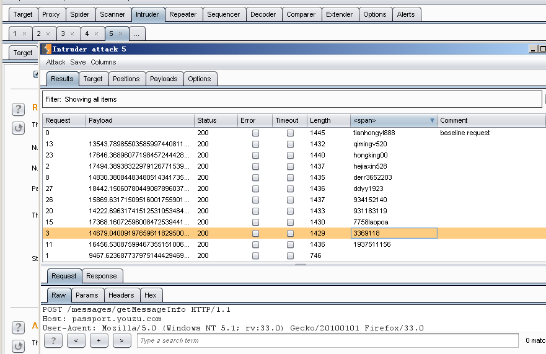
Task: Toggle Timeout checkbox for request 11
Action: pyautogui.click(x=290, y=245)
